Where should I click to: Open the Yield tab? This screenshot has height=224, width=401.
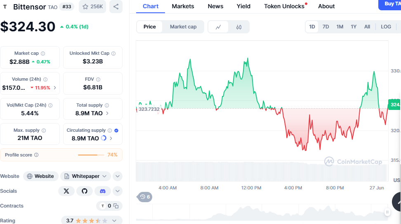(243, 6)
